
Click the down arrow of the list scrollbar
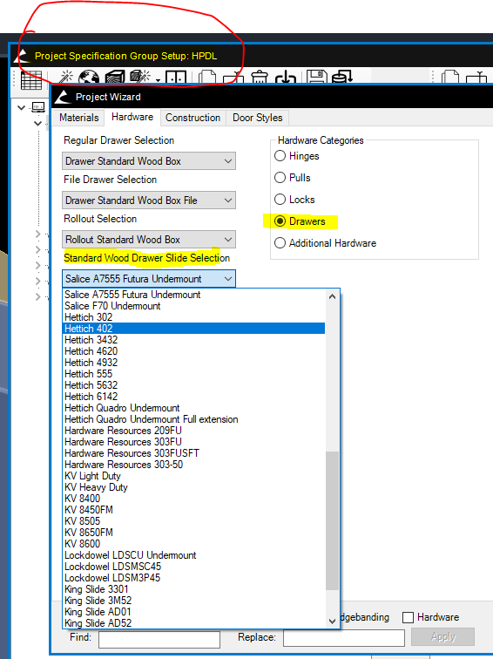[332, 621]
